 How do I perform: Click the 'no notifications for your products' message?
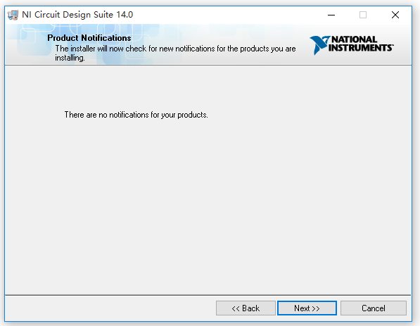(x=136, y=115)
